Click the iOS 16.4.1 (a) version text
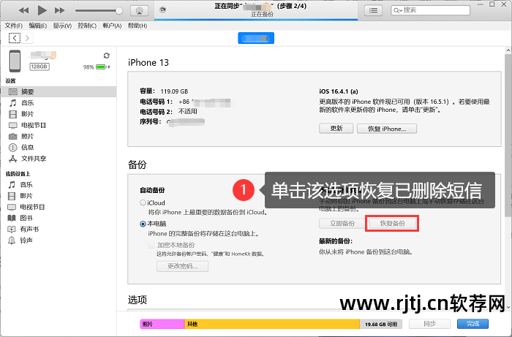 tap(339, 91)
